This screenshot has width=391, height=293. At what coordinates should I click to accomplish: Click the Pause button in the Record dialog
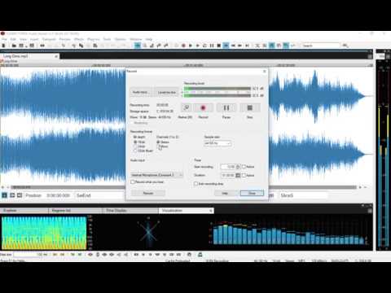click(226, 108)
